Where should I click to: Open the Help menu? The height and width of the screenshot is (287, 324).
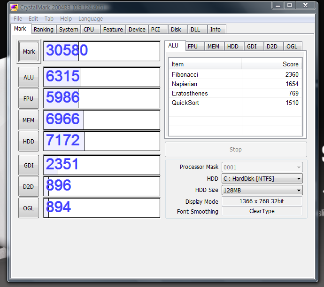(66, 19)
